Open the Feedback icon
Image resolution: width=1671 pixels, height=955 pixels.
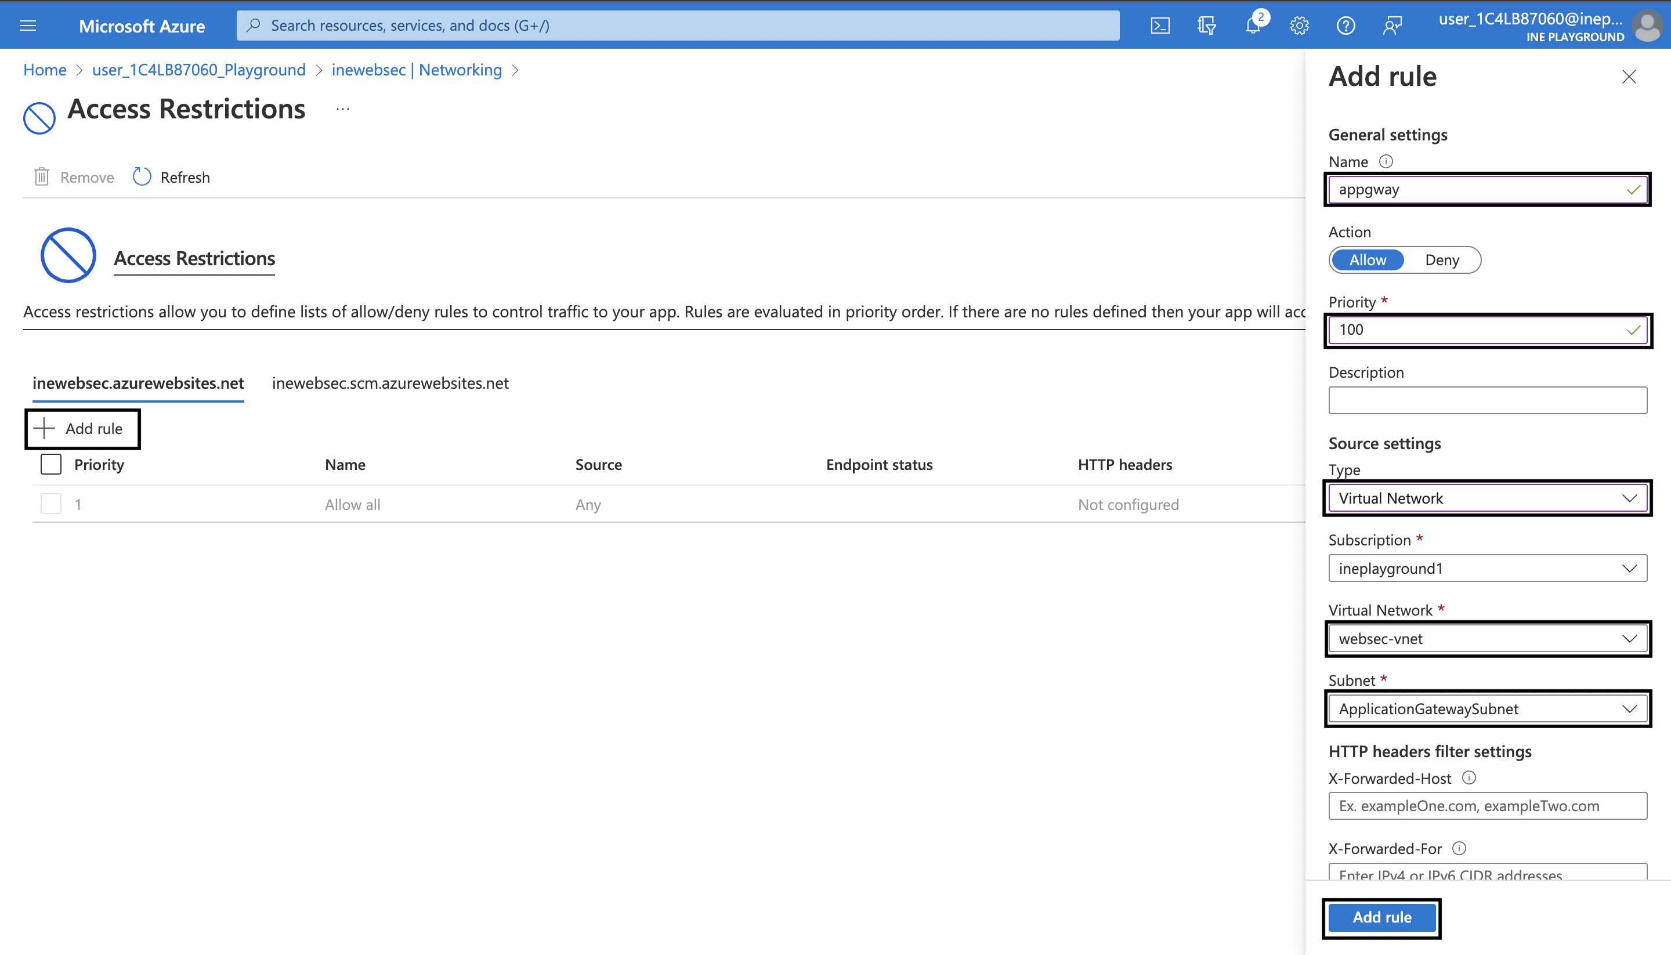point(1391,26)
